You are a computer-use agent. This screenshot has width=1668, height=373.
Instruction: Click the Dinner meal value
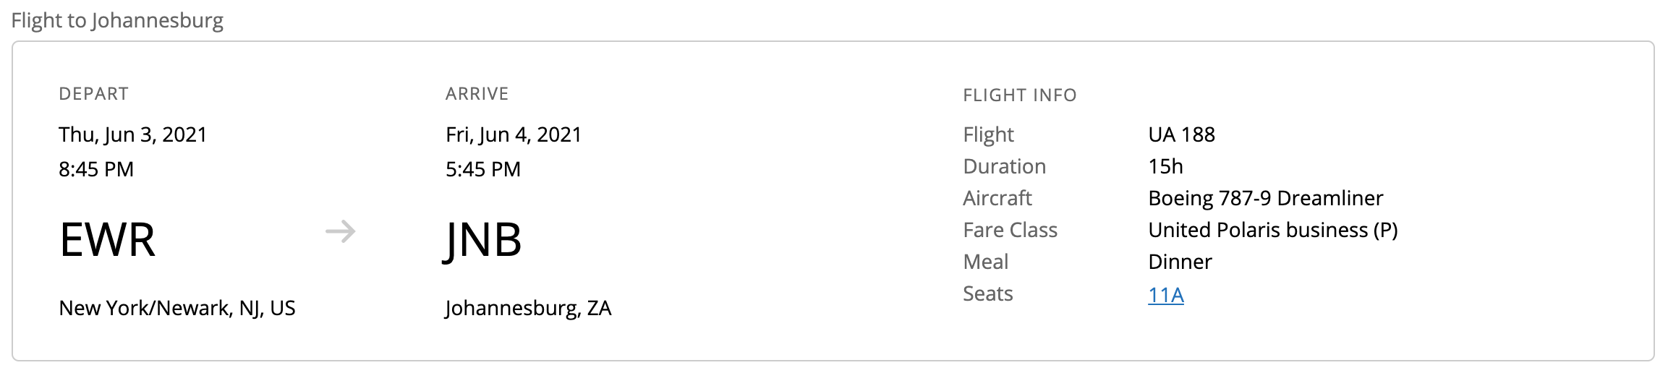pyautogui.click(x=1180, y=262)
